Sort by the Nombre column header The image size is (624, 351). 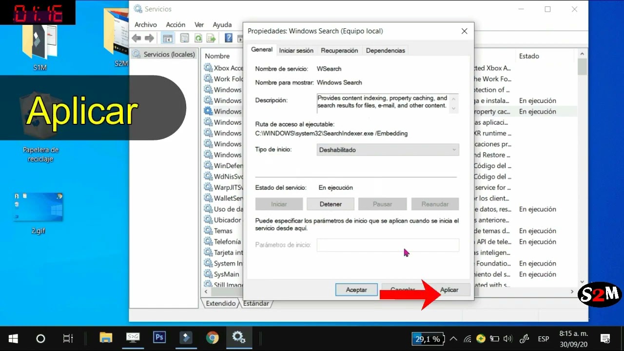[217, 56]
